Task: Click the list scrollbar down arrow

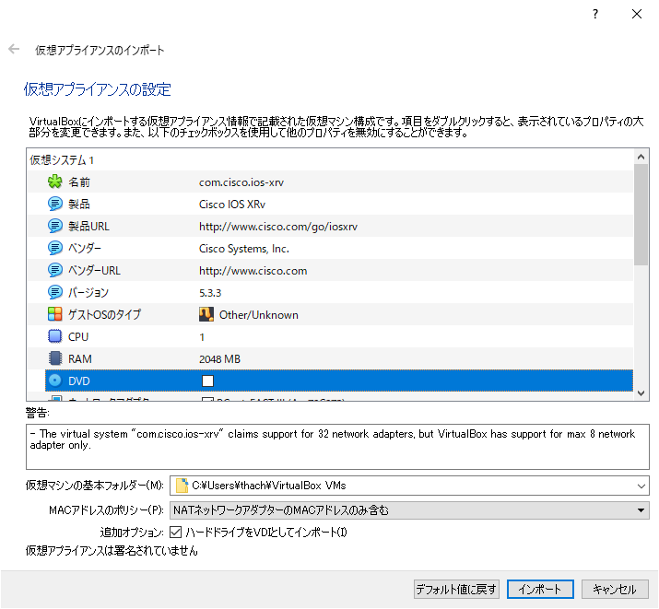Action: pyautogui.click(x=641, y=393)
